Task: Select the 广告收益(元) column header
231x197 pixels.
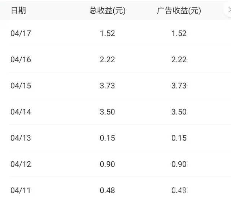Action: [x=179, y=10]
